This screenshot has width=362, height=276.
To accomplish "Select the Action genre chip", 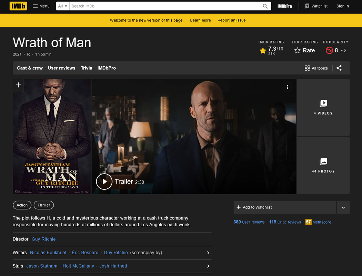I will pyautogui.click(x=22, y=205).
